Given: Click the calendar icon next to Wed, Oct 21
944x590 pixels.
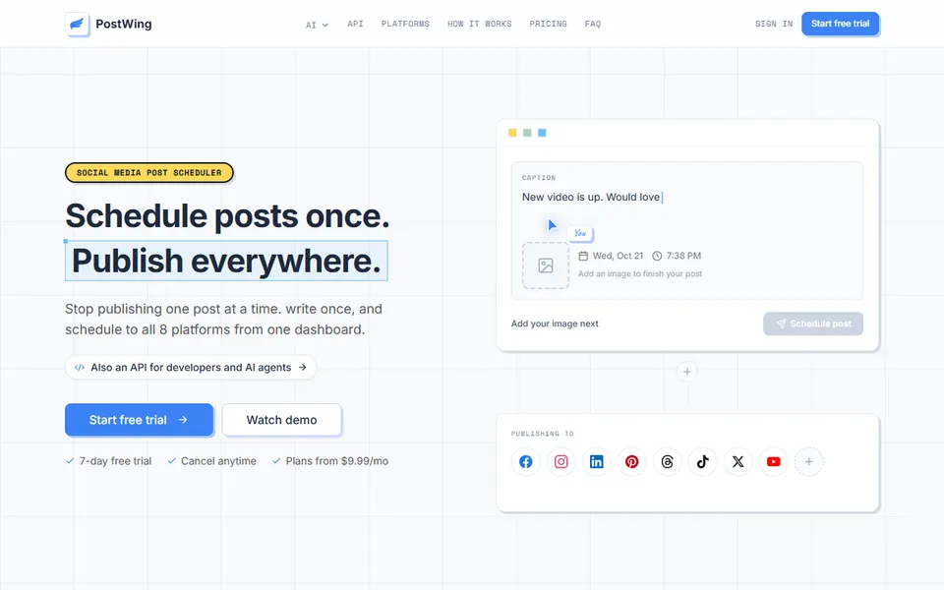Looking at the screenshot, I should [x=583, y=256].
